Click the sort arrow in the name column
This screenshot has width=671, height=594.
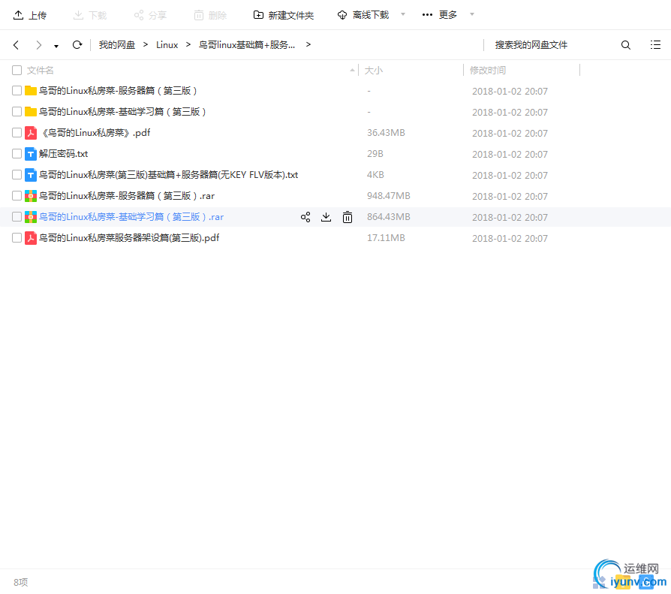pos(352,70)
